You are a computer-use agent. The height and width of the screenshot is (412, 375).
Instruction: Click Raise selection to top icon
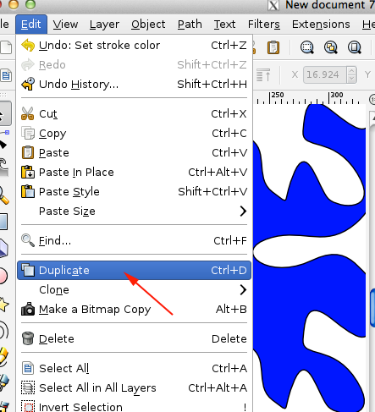tap(263, 74)
